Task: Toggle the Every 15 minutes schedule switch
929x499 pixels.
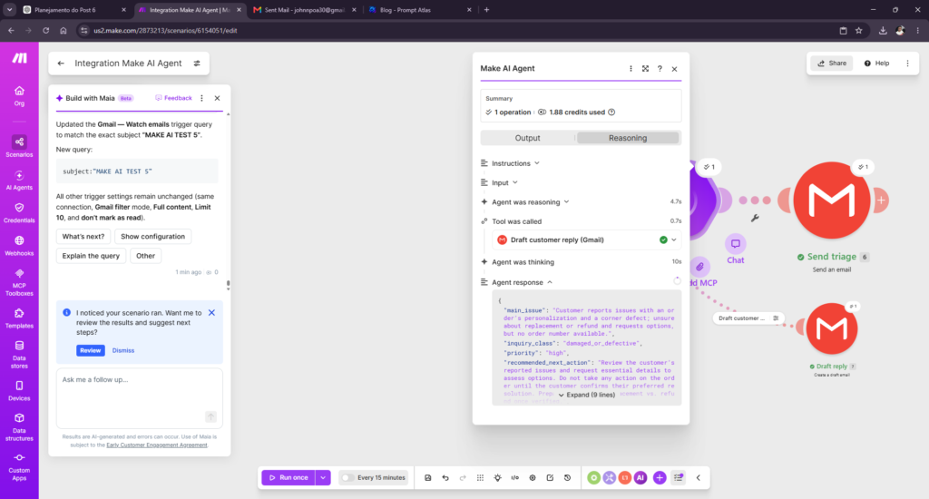Action: (x=347, y=477)
